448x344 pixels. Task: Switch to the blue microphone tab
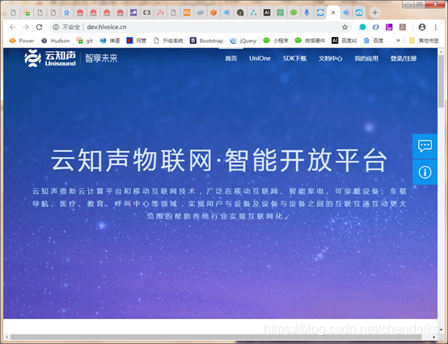coord(306,13)
